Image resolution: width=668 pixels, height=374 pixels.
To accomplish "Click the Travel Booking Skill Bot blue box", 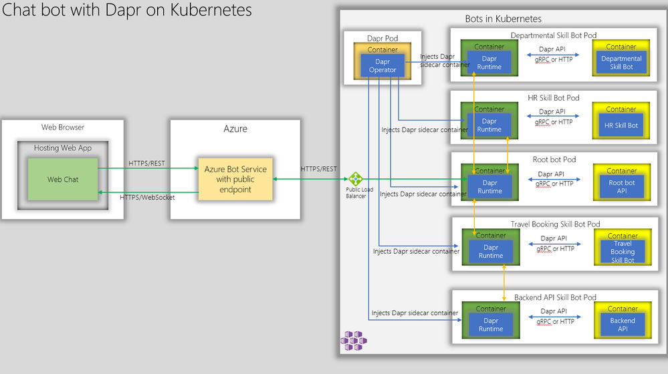I will pyautogui.click(x=623, y=252).
